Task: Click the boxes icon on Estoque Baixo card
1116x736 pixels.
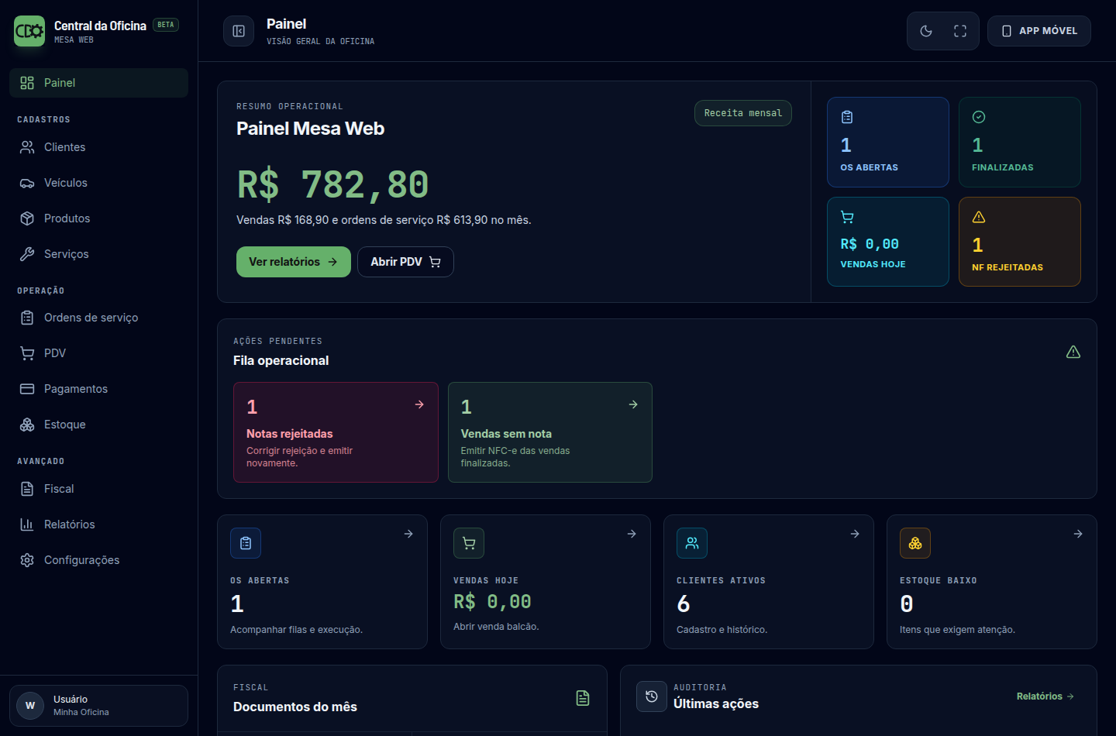Action: point(915,543)
